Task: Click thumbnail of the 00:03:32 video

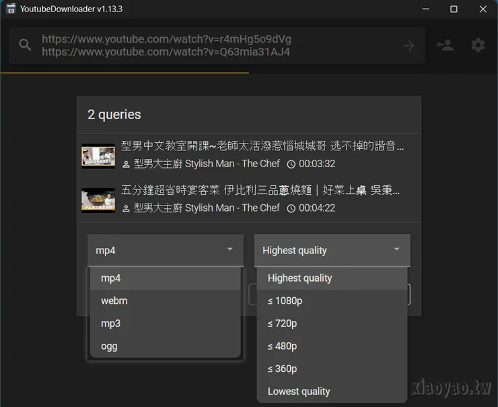Action: 98,156
